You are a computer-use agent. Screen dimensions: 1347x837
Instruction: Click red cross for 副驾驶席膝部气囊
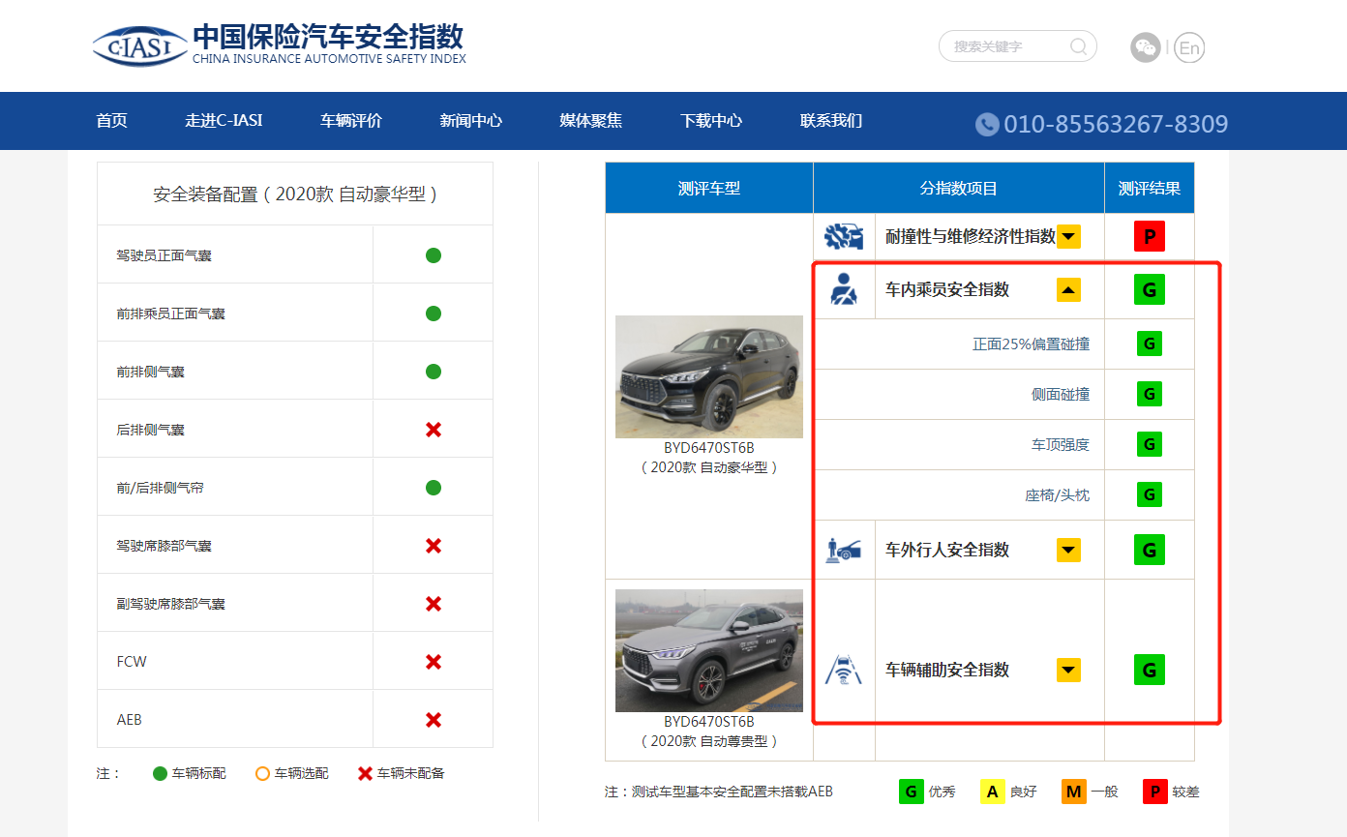pyautogui.click(x=434, y=604)
